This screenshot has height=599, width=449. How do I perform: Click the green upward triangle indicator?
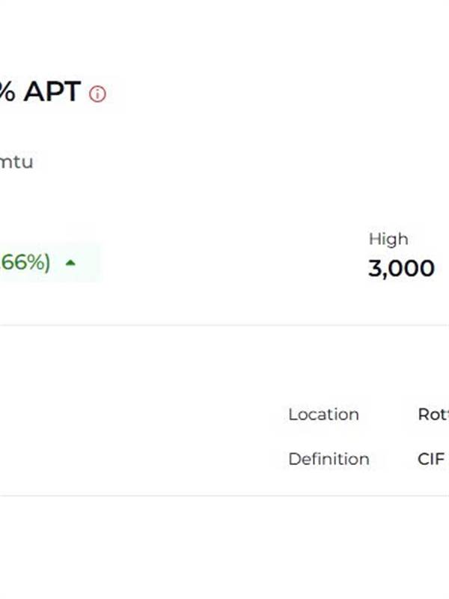70,263
